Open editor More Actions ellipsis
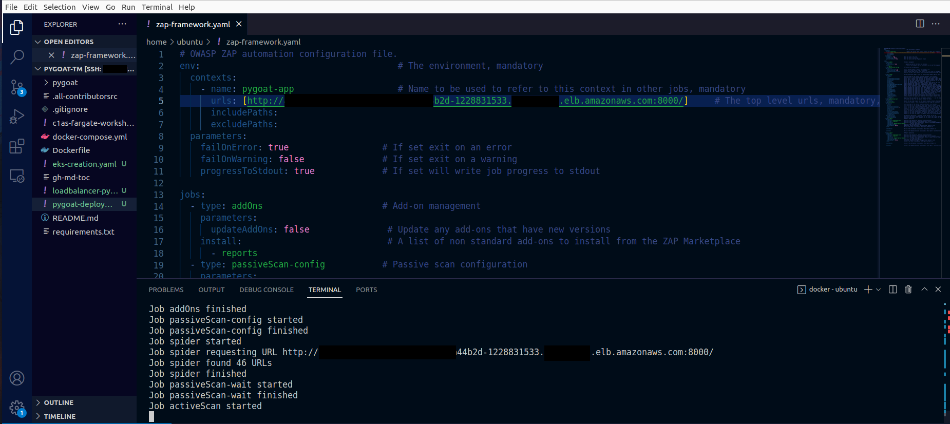The width and height of the screenshot is (950, 424). point(936,24)
